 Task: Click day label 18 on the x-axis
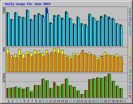click(x=74, y=101)
